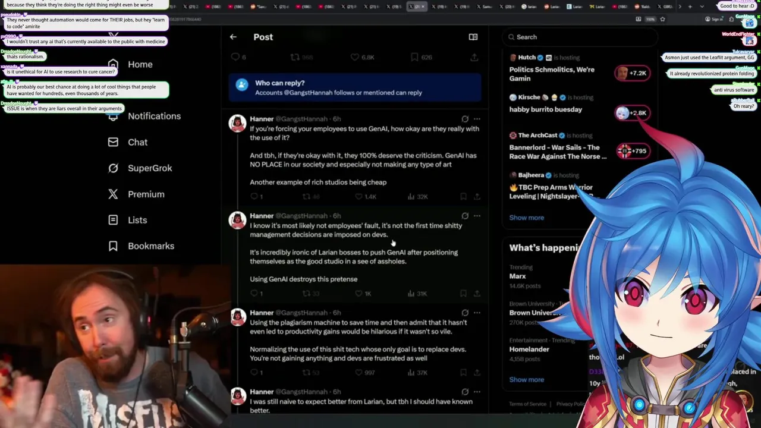The width and height of the screenshot is (761, 428).
Task: View analytics showing 31K views
Action: (x=417, y=293)
